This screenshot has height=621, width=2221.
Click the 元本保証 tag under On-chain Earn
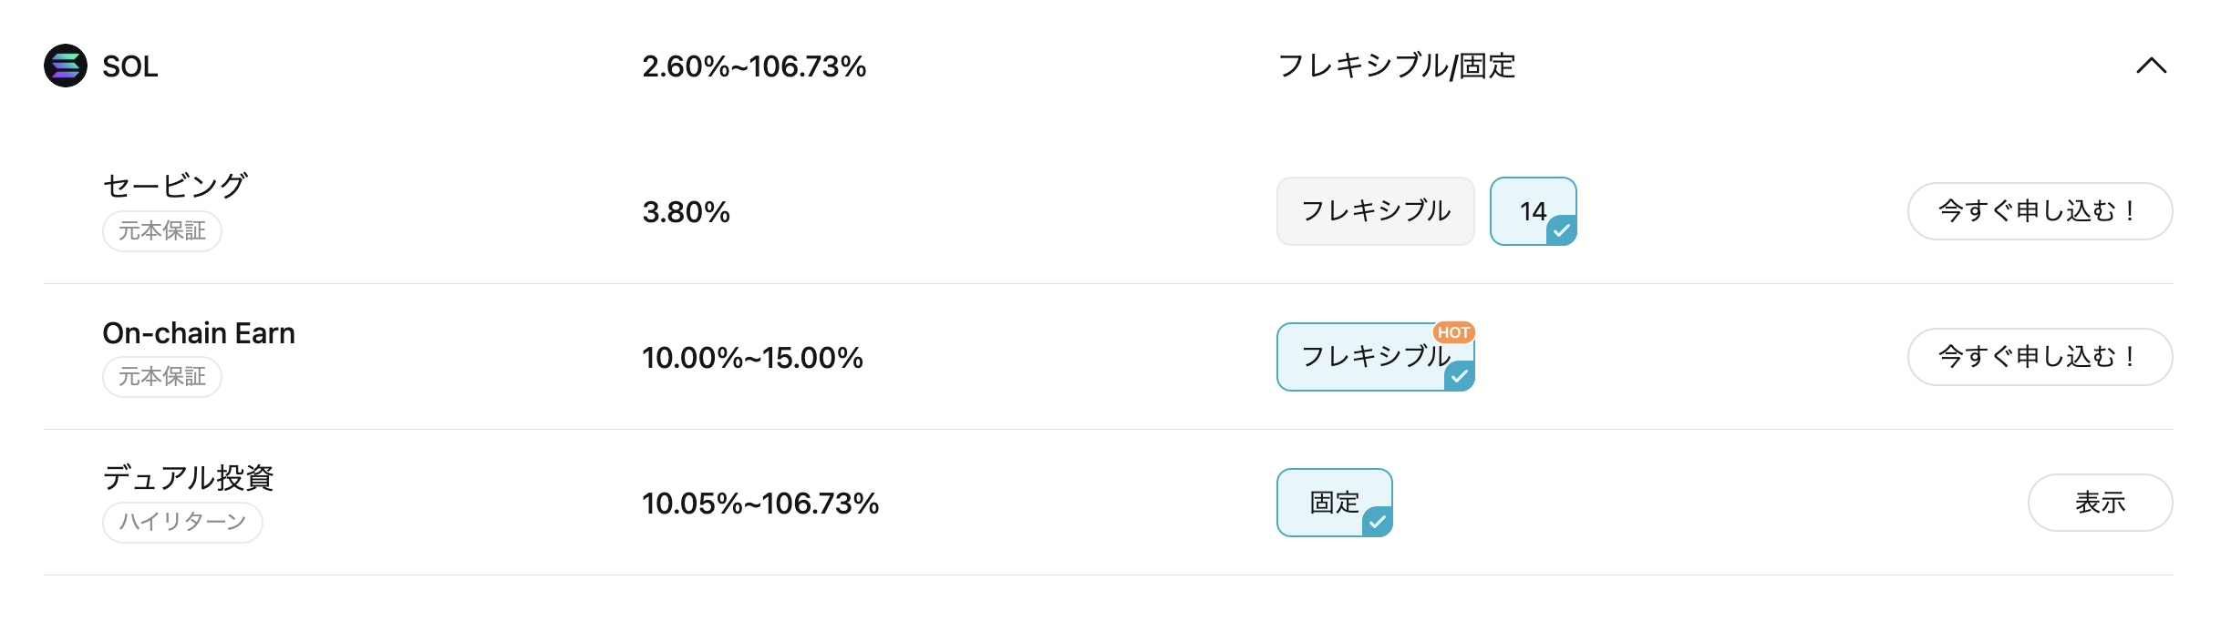point(162,377)
